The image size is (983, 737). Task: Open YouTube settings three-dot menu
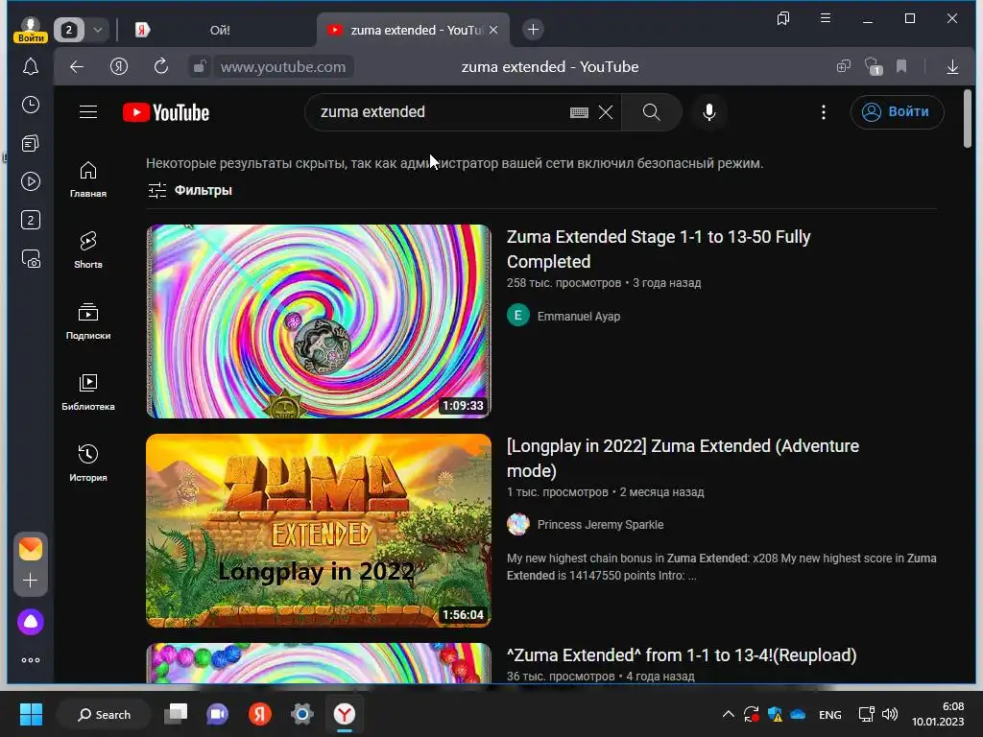[x=823, y=112]
